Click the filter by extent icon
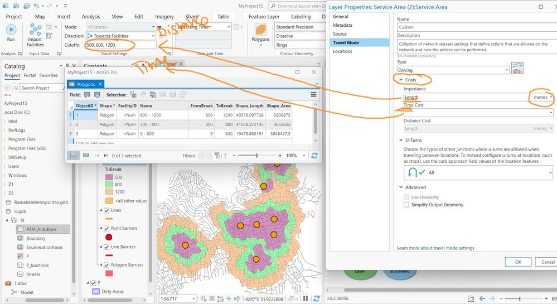557x304 pixels. pyautogui.click(x=217, y=156)
